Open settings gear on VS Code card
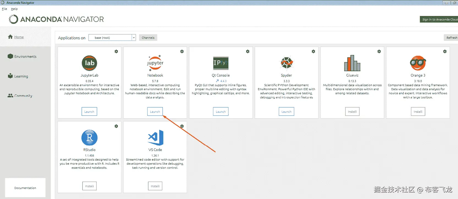This screenshot has height=199, width=458. [182, 126]
